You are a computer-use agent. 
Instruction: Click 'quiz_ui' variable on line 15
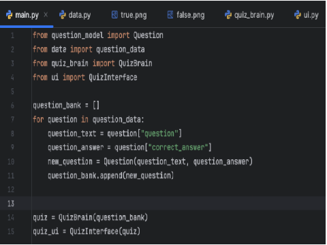click(x=46, y=231)
